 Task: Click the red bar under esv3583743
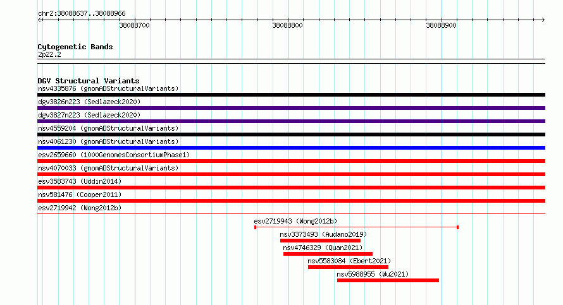click(x=291, y=188)
